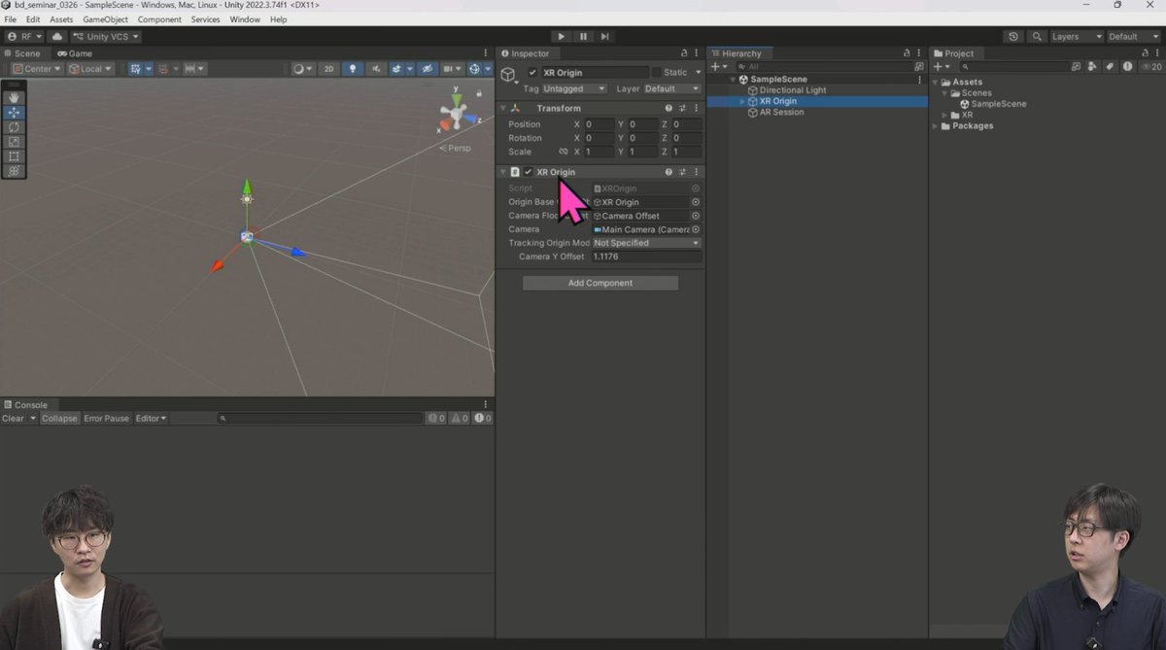Click object picker for Camera Floor Offset field
Screen dimensions: 1166x650
[696, 216]
